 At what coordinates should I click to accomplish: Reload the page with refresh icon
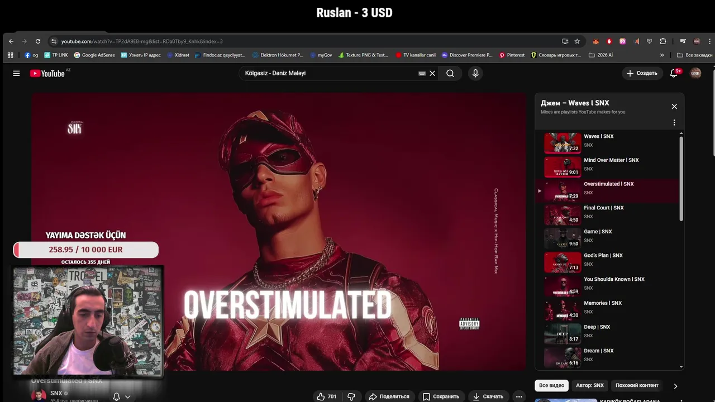[x=38, y=41]
